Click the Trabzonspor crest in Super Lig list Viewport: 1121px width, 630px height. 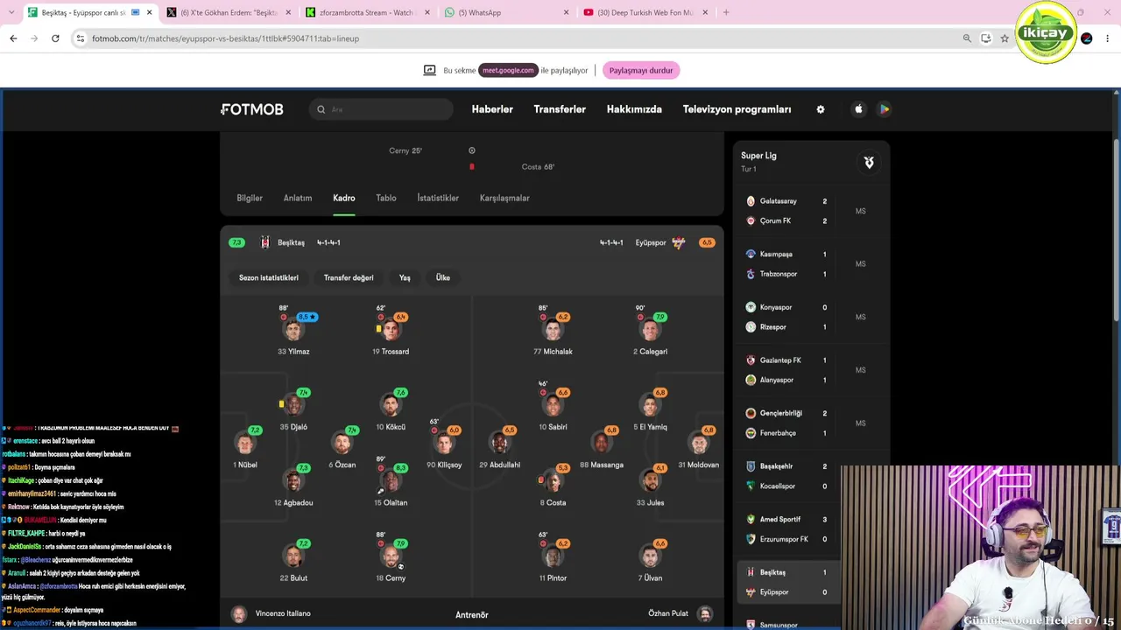click(x=751, y=274)
